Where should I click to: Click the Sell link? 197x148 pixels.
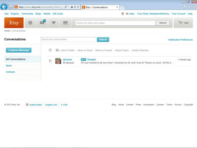[x=6, y=14]
